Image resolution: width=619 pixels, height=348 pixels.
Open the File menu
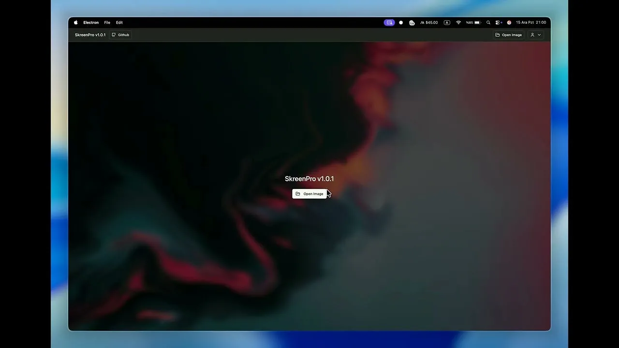point(107,23)
